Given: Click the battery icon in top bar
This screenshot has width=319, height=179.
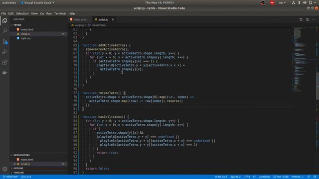Looking at the screenshot, I should pos(311,2).
